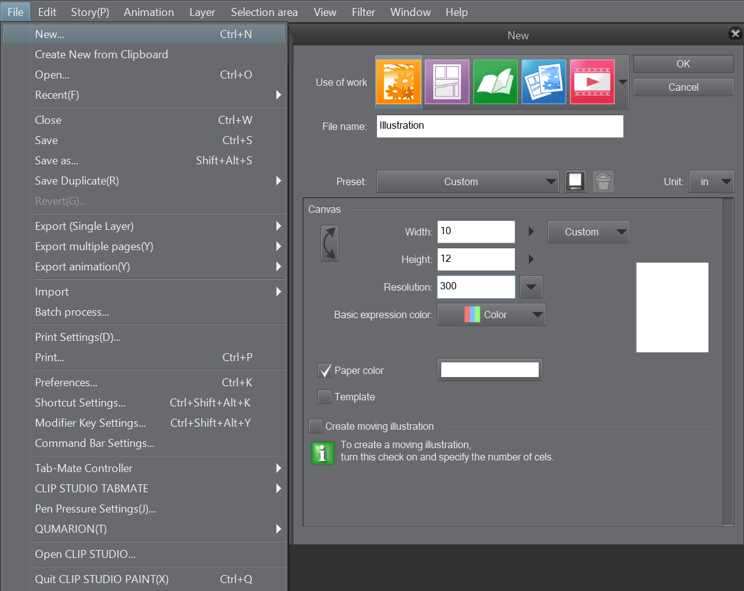Image resolution: width=744 pixels, height=591 pixels.
Task: Click the Height input field
Action: click(476, 259)
